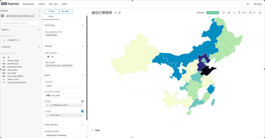Image resolution: width=265 pixels, height=138 pixels.
Task: Click the time range pill
Action: [59, 66]
